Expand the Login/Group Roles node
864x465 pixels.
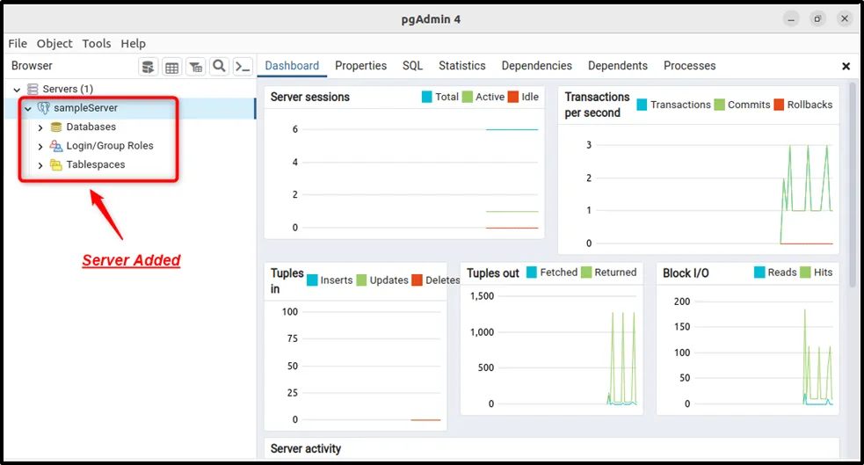[40, 146]
